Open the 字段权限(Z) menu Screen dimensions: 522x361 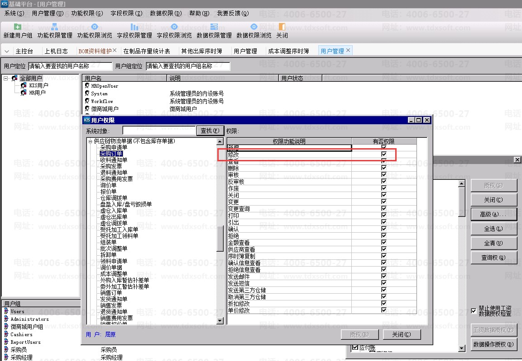coord(126,13)
